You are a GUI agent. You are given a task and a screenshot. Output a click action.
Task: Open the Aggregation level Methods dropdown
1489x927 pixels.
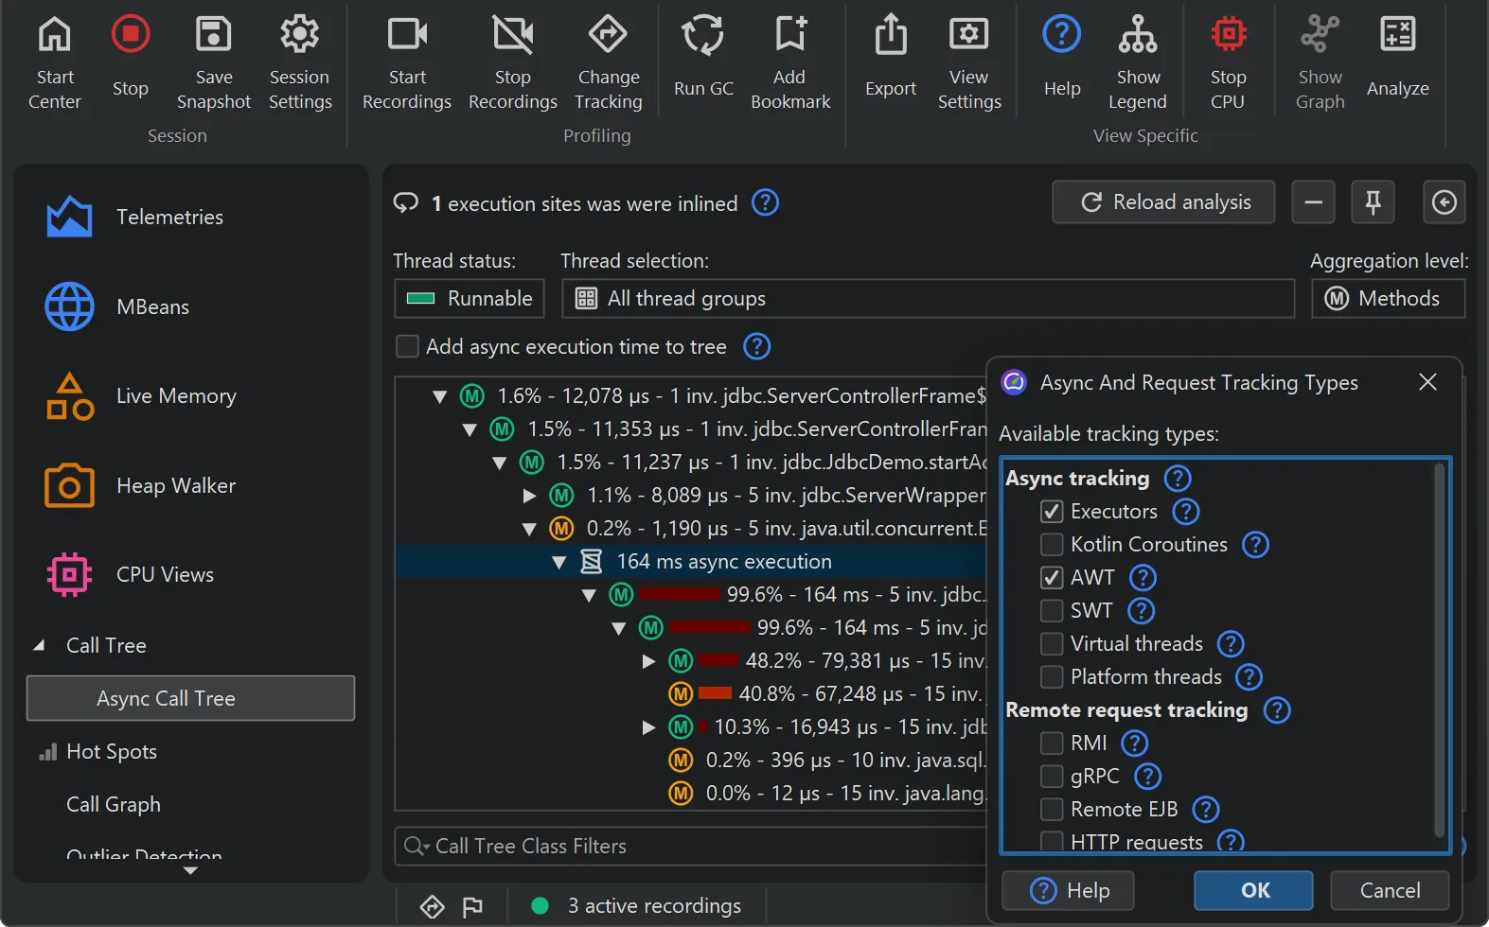pos(1389,298)
